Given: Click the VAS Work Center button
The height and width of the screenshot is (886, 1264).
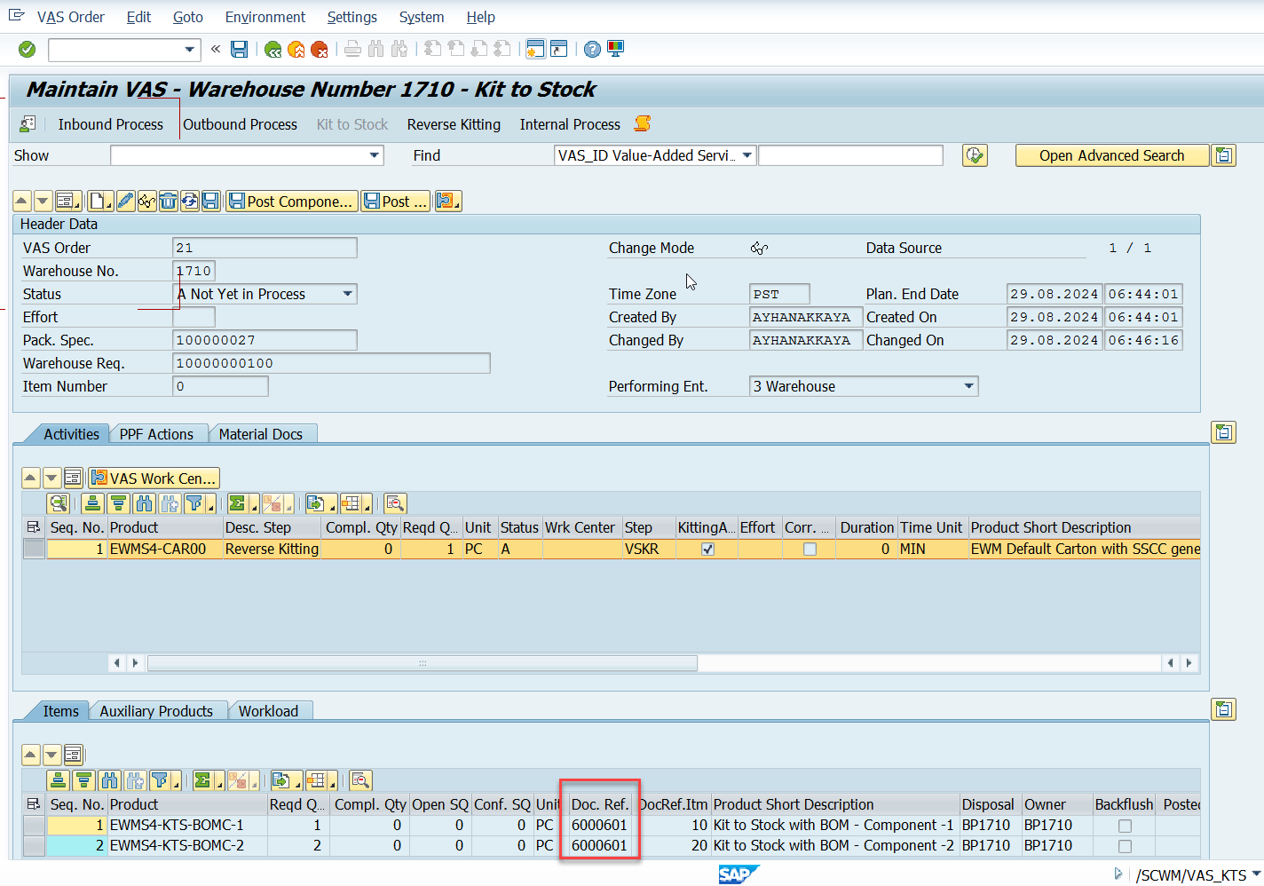Looking at the screenshot, I should pyautogui.click(x=154, y=479).
